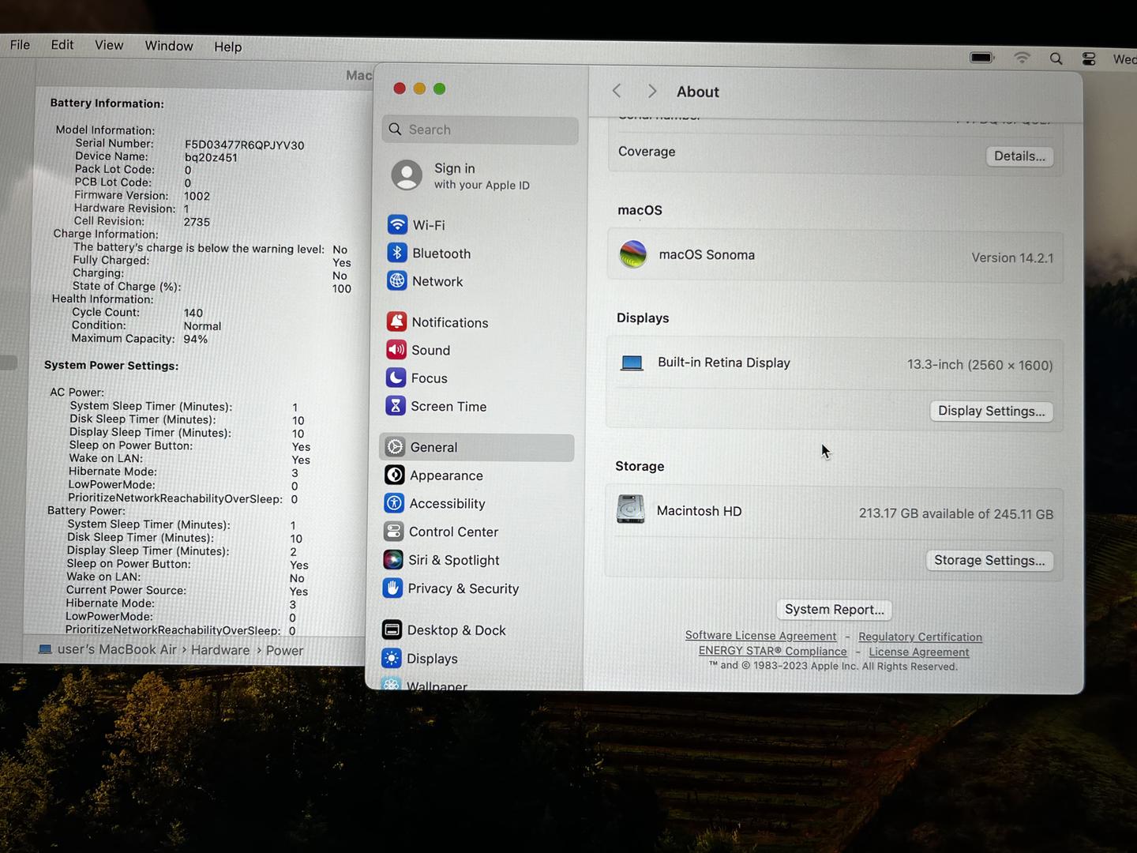1137x853 pixels.
Task: Go forward with the right chevron
Action: click(652, 91)
